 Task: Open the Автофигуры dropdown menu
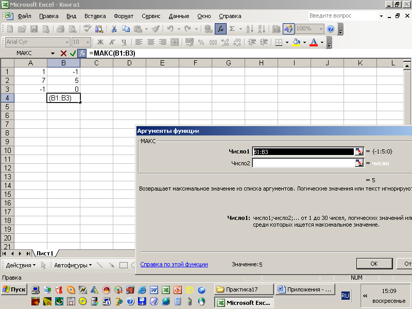click(73, 265)
